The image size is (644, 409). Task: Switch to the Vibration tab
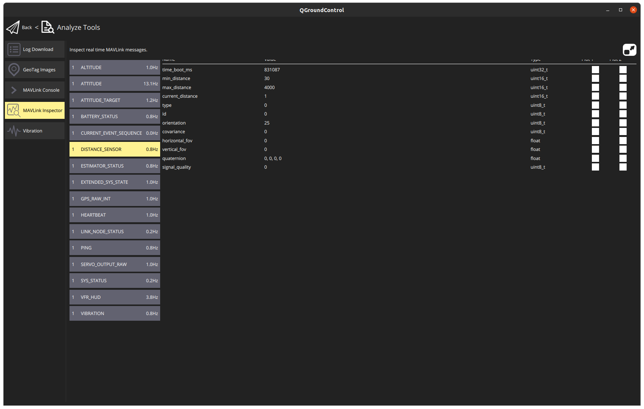tap(34, 131)
